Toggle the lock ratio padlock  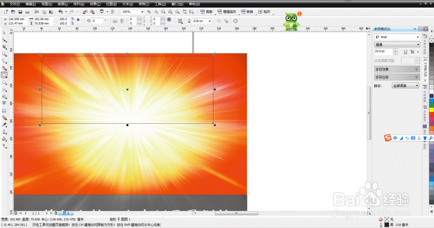pyautogui.click(x=78, y=20)
